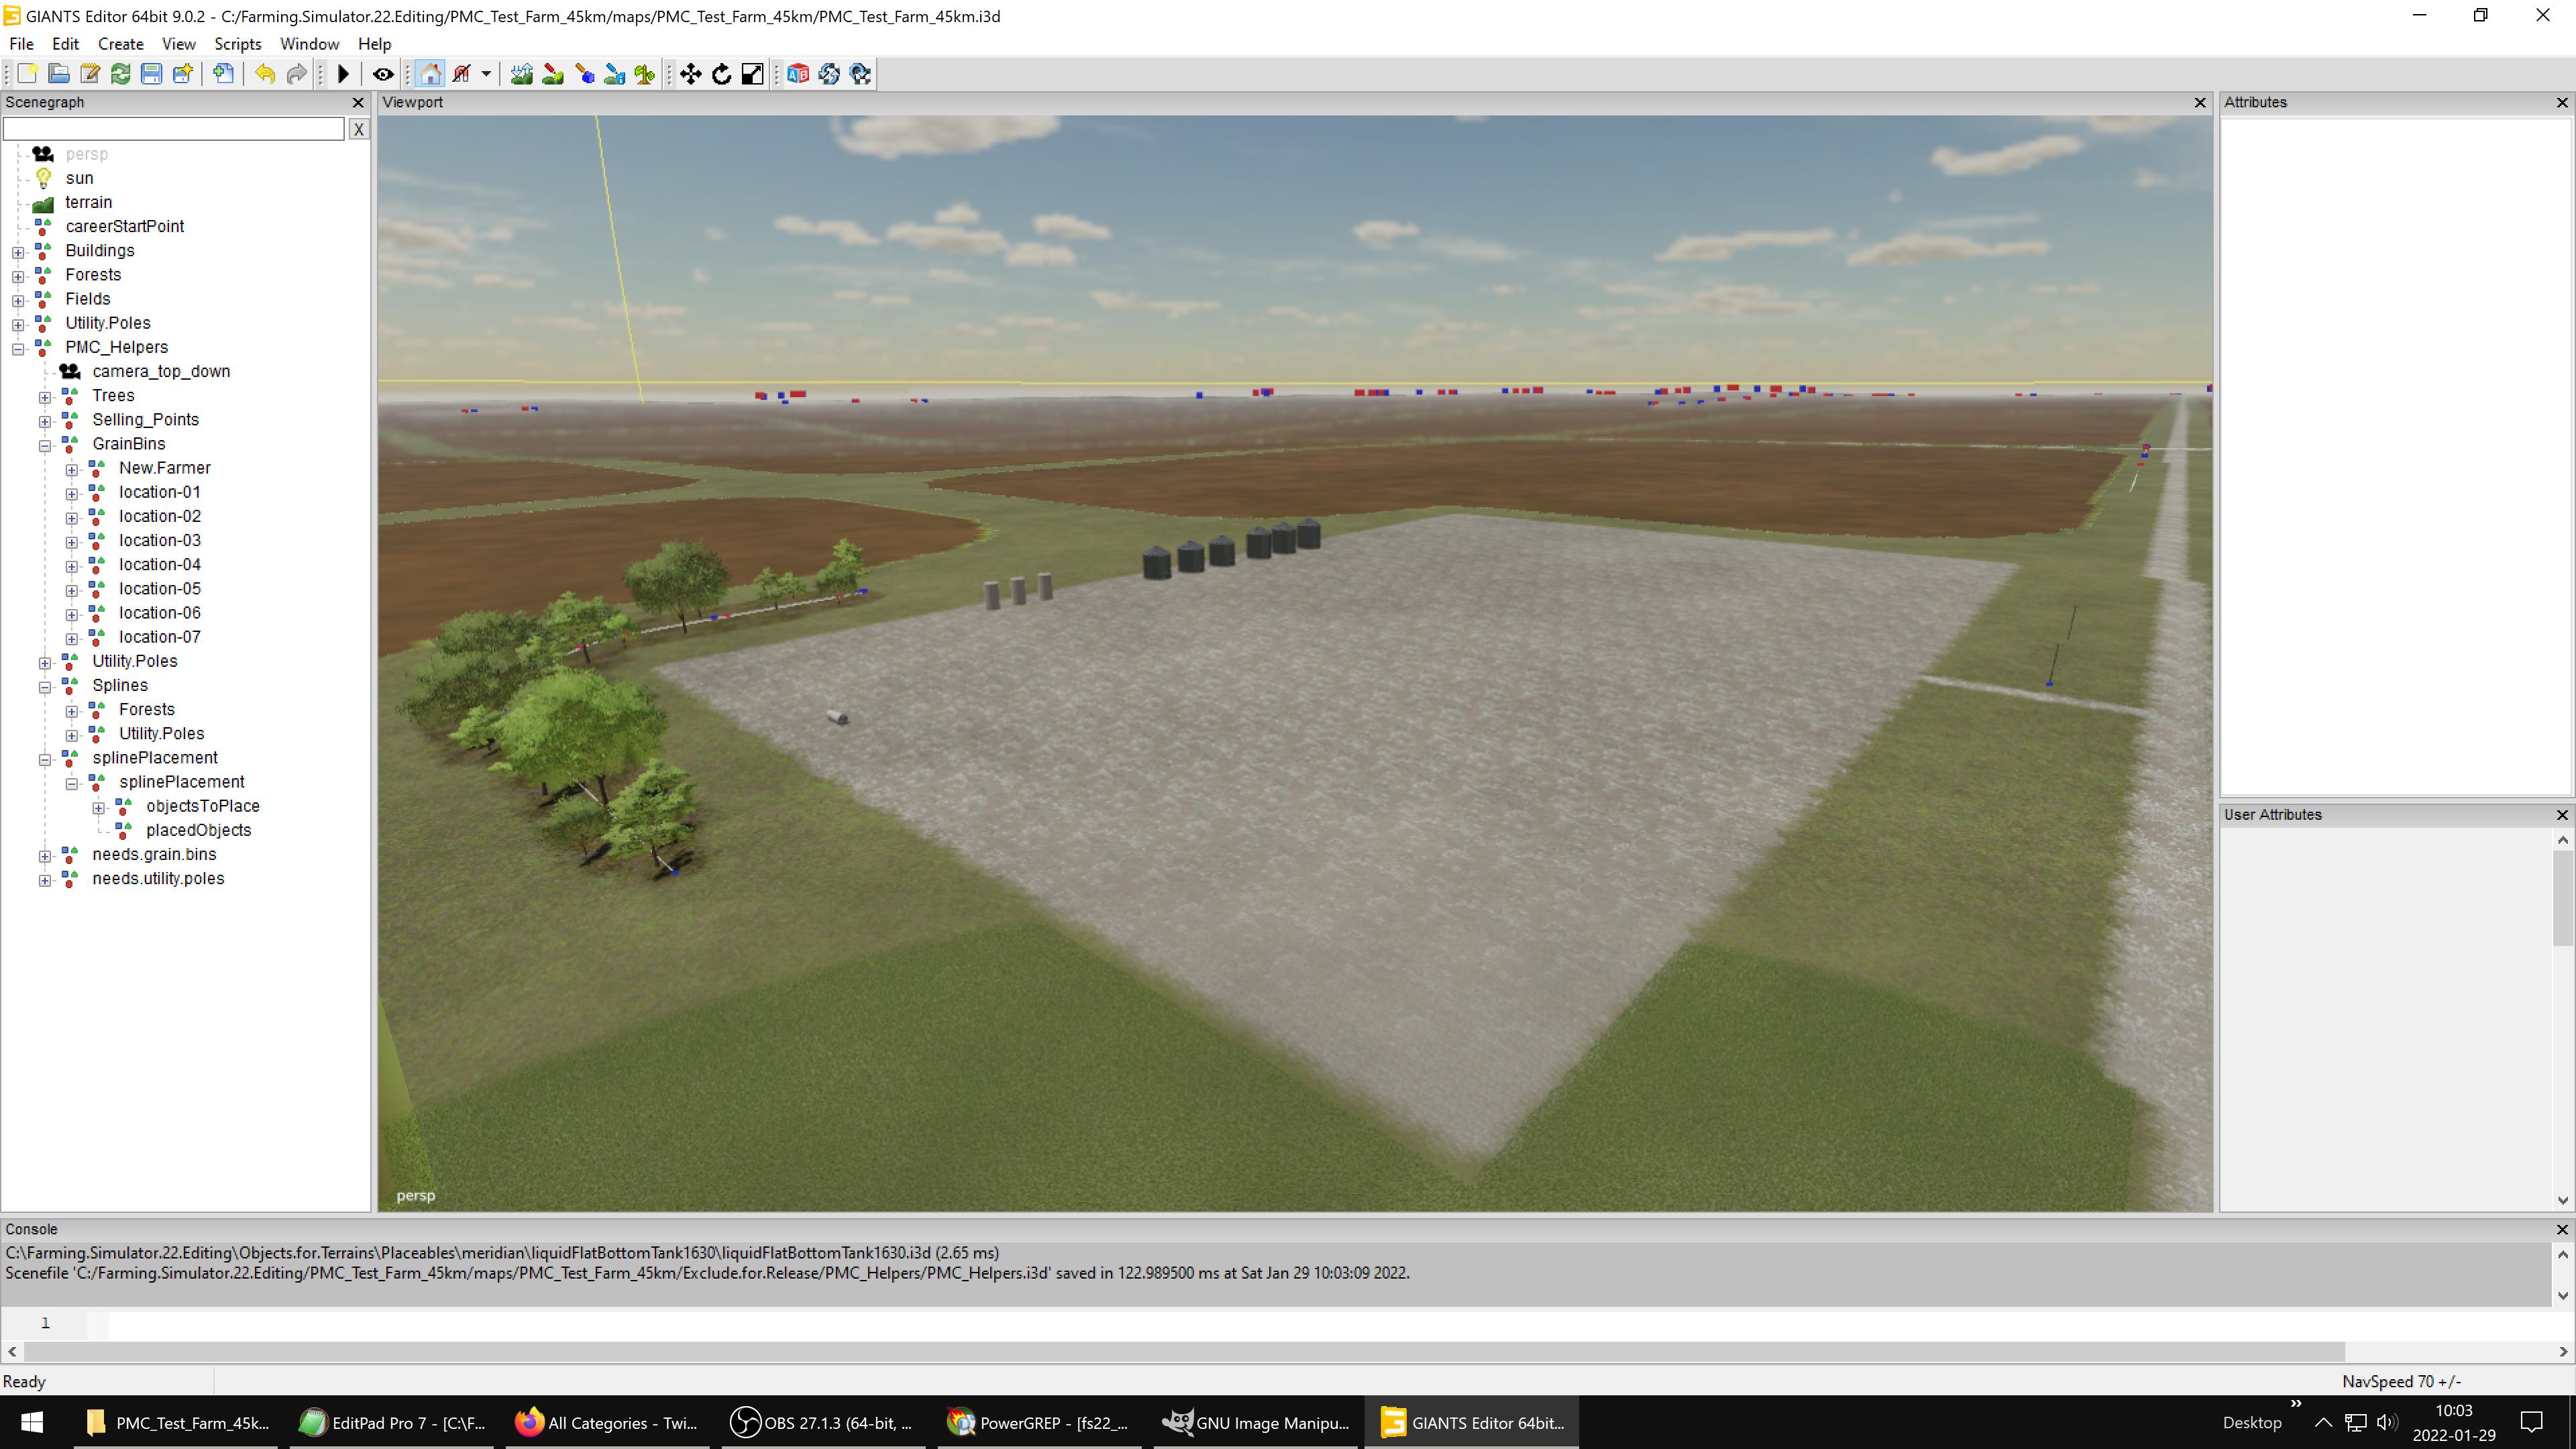
Task: Select the sun light tree item
Action: [79, 178]
